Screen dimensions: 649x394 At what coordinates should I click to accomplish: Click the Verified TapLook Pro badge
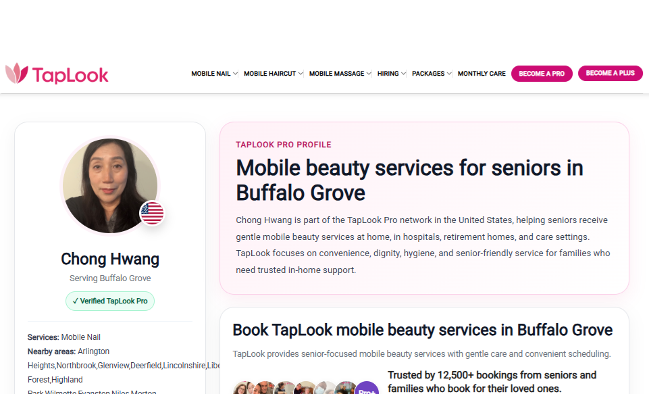click(x=110, y=301)
